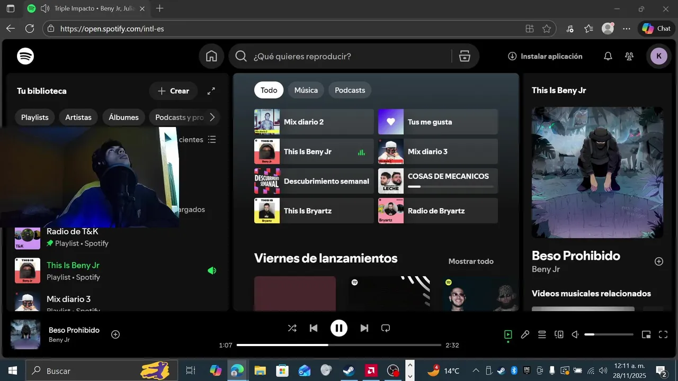This screenshot has height=381, width=678.
Task: Open list view options in library
Action: click(x=212, y=140)
